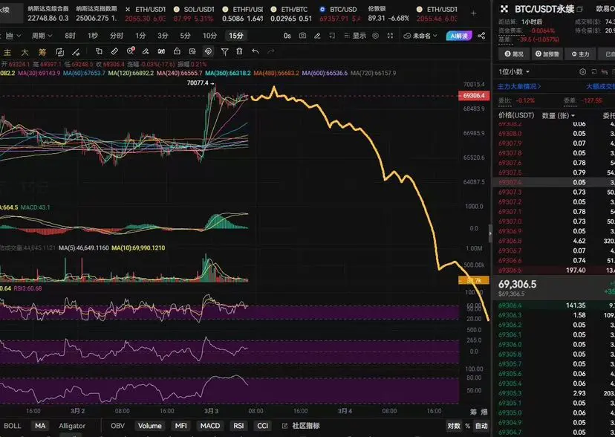Click the price axis label 69306.4
This screenshot has height=437, width=615.
[474, 96]
